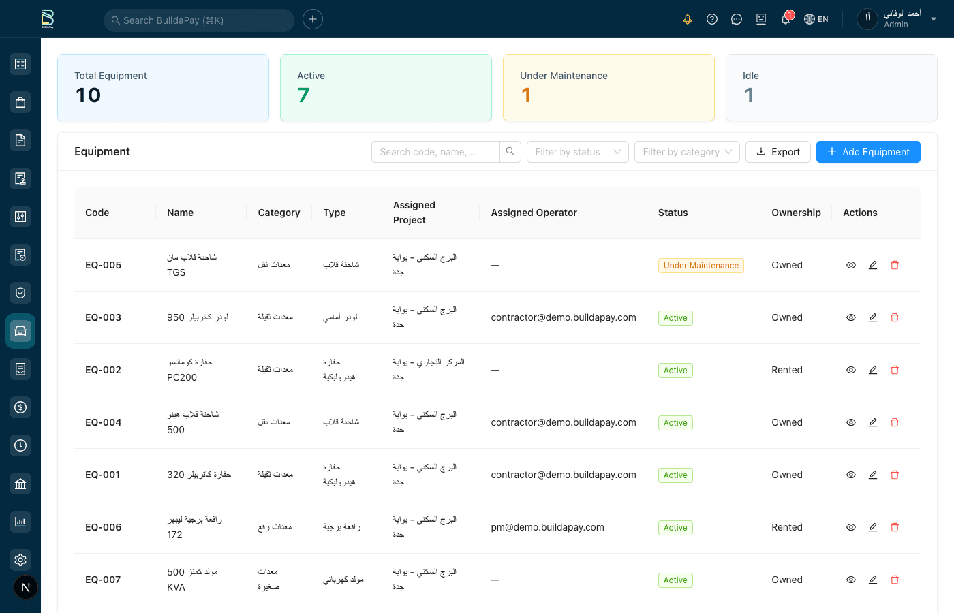This screenshot has width=954, height=613.
Task: Open the Admin profile dropdown chevron
Action: click(934, 19)
